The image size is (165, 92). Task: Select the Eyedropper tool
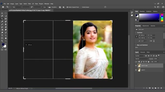coord(2,21)
